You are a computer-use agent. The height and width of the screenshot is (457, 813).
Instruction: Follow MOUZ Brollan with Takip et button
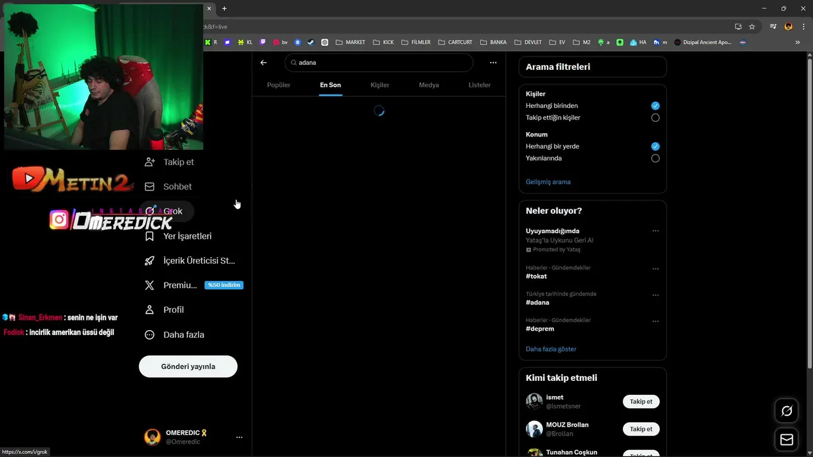point(641,429)
